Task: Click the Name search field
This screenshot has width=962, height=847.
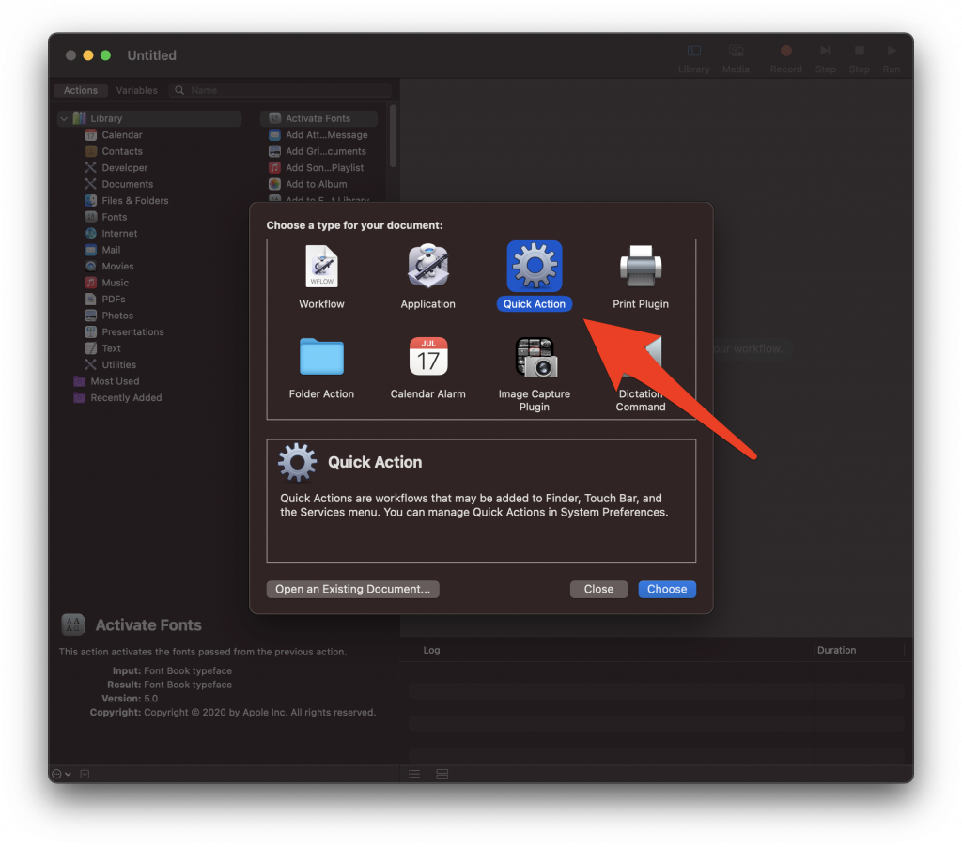Action: pyautogui.click(x=280, y=90)
